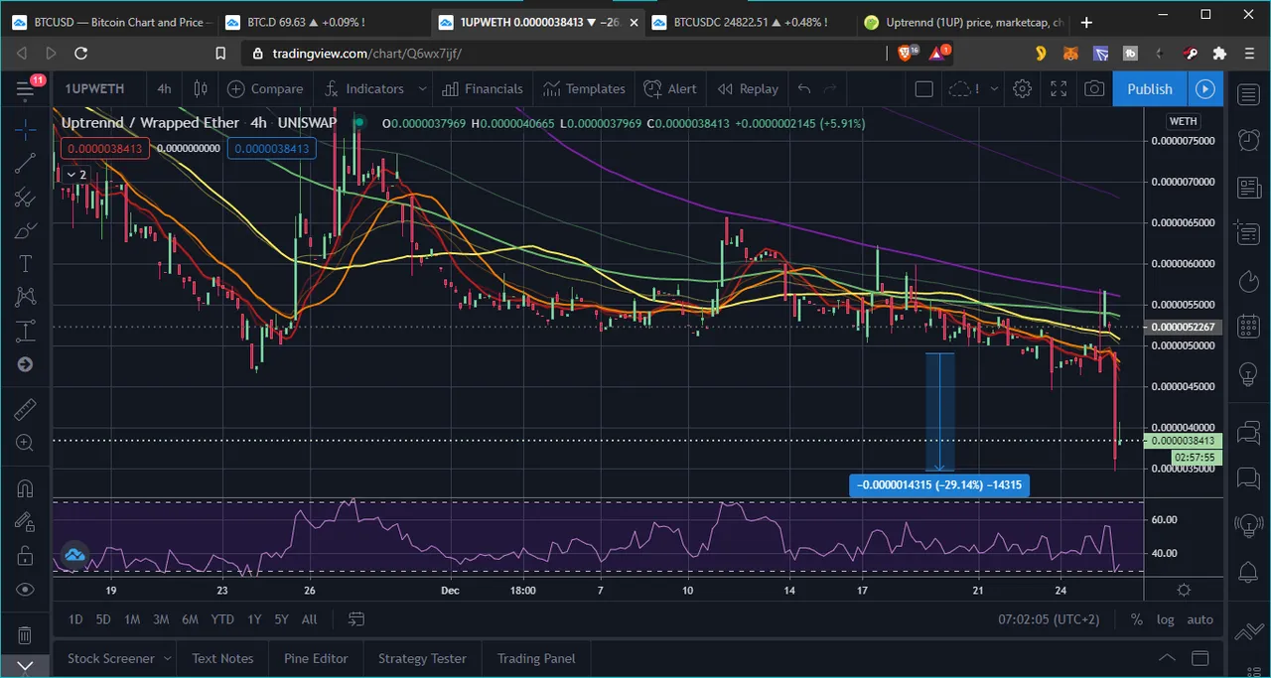
Task: Open the watchlist panel icon
Action: click(x=1249, y=95)
